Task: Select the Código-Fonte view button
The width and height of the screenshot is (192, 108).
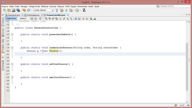Action: tap(11, 19)
